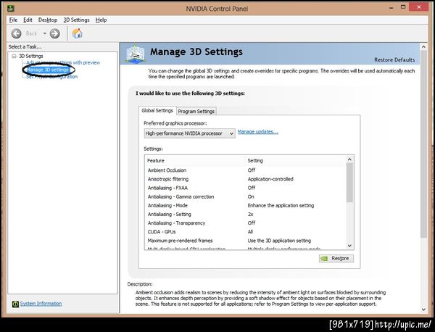This screenshot has width=435, height=332.
Task: Open the File menu
Action: coord(13,20)
